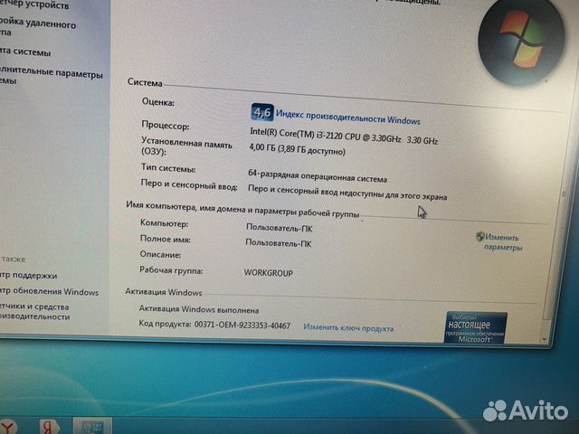Click the Yandex Я taskbar icon

(x=49, y=427)
